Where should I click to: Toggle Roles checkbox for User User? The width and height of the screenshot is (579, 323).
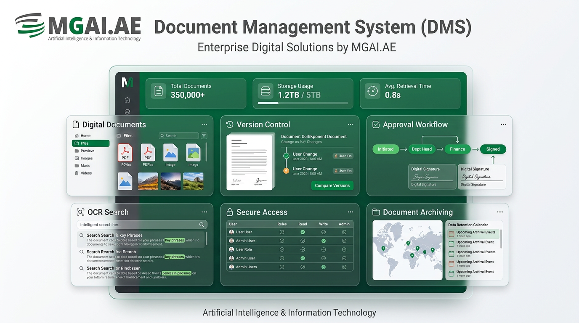click(282, 232)
